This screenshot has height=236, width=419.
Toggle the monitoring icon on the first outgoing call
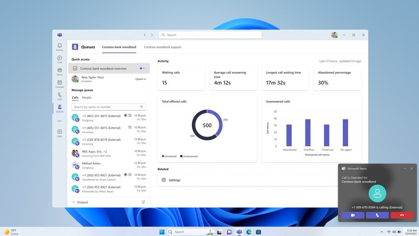(125, 115)
